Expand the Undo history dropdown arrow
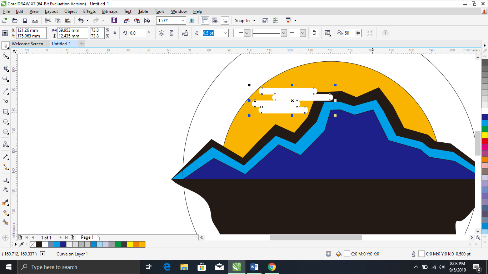The height and width of the screenshot is (274, 488). (x=87, y=20)
